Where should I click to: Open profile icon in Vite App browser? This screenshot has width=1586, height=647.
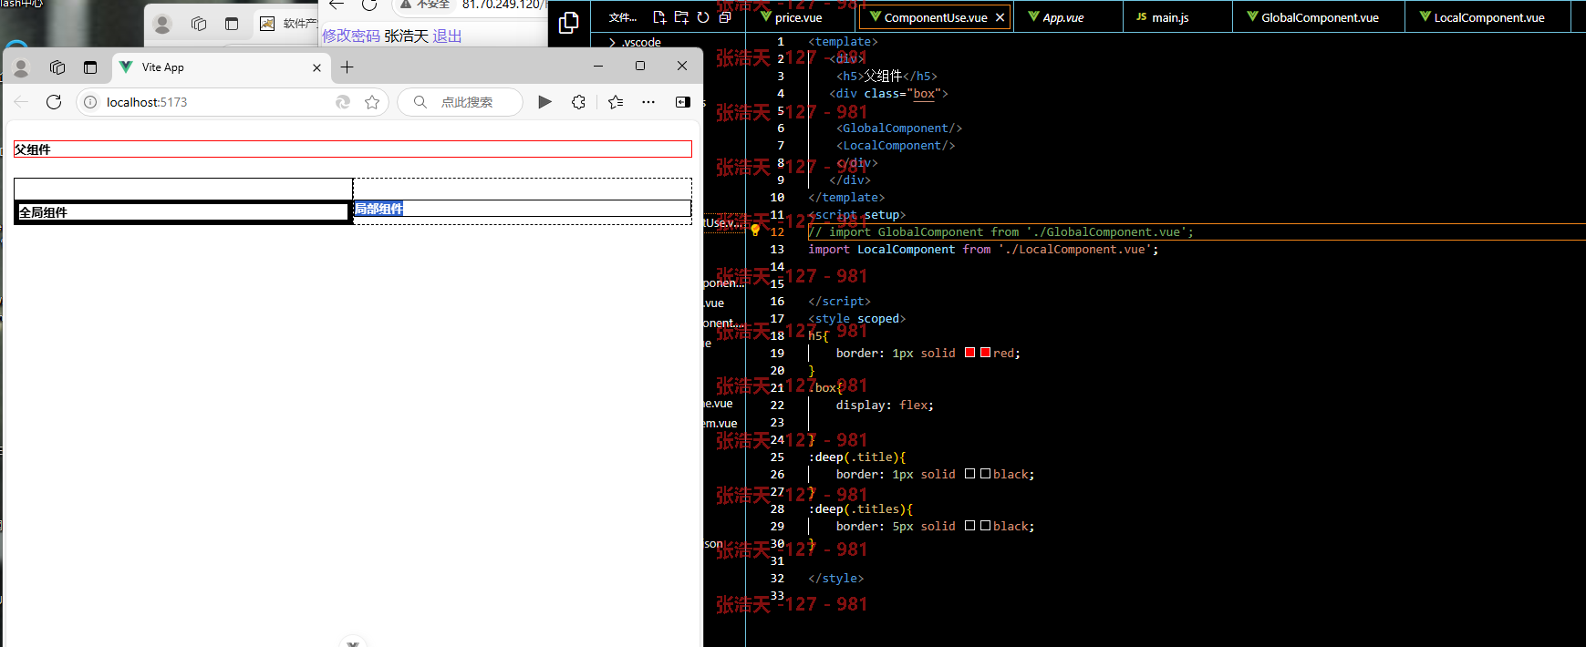click(22, 67)
